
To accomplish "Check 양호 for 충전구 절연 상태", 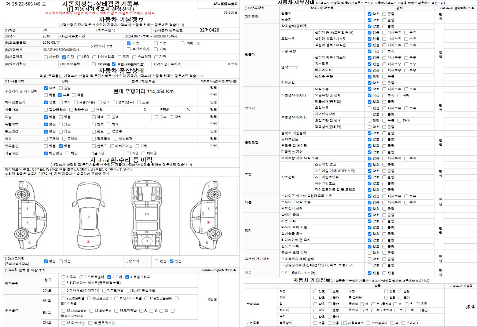I will click(x=370, y=253).
